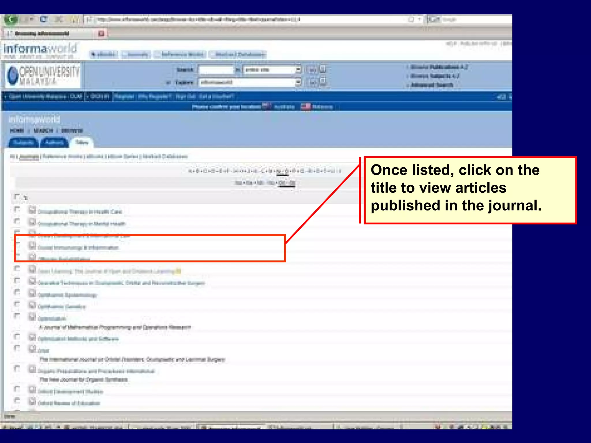Viewport: 591px width, 443px height.
Task: Click the Australia location link
Action: pyautogui.click(x=284, y=107)
